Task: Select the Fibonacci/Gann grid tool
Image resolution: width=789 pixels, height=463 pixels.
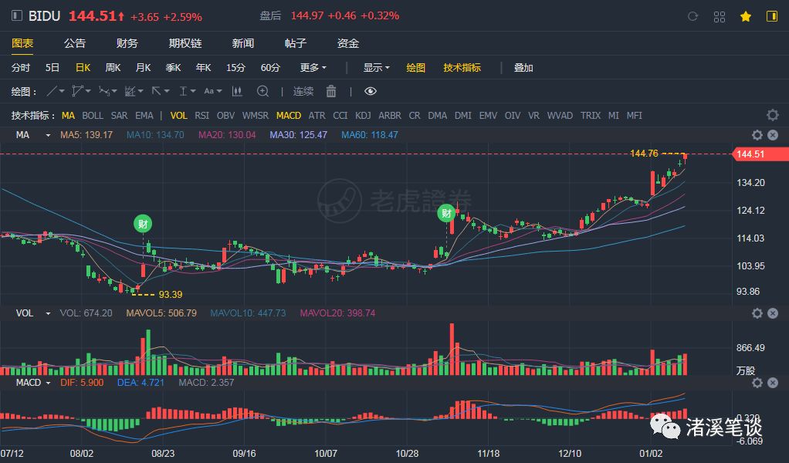Action: [x=130, y=91]
